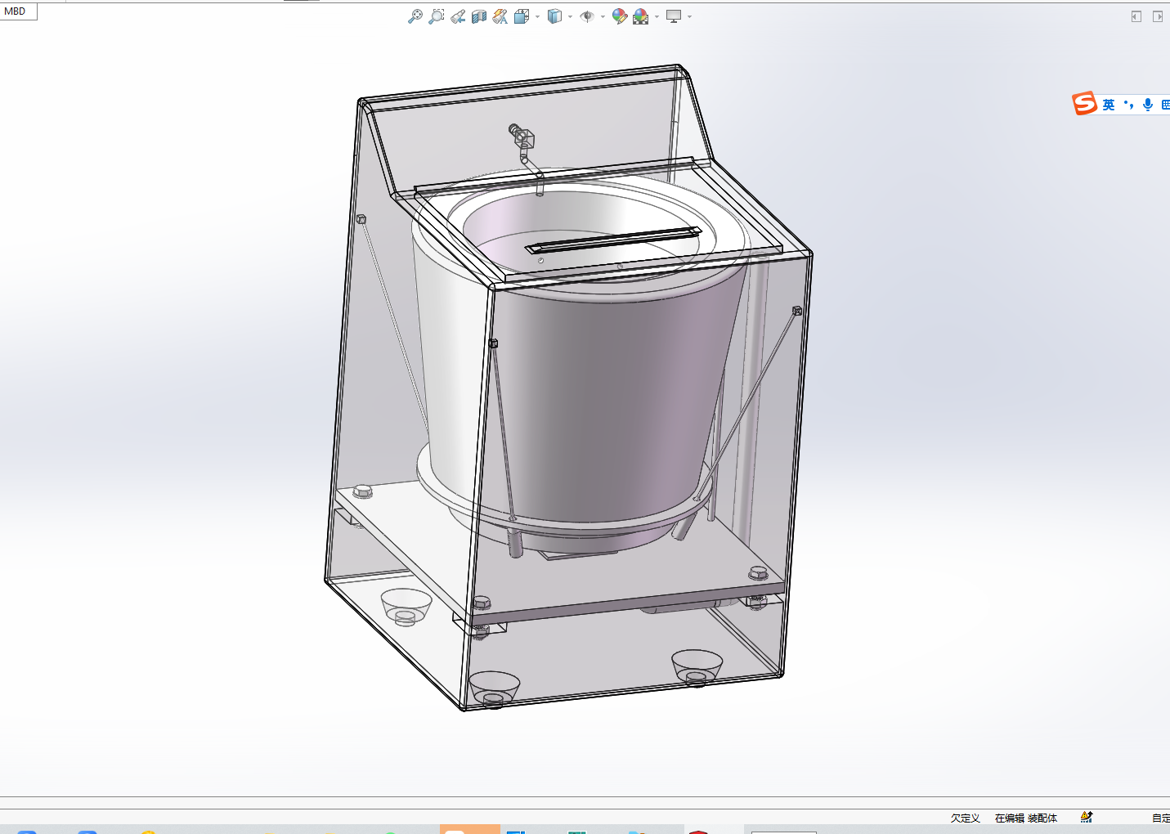Viewport: 1170px width, 834px height.
Task: Click the right panel-expand arrow at top right
Action: click(1158, 16)
